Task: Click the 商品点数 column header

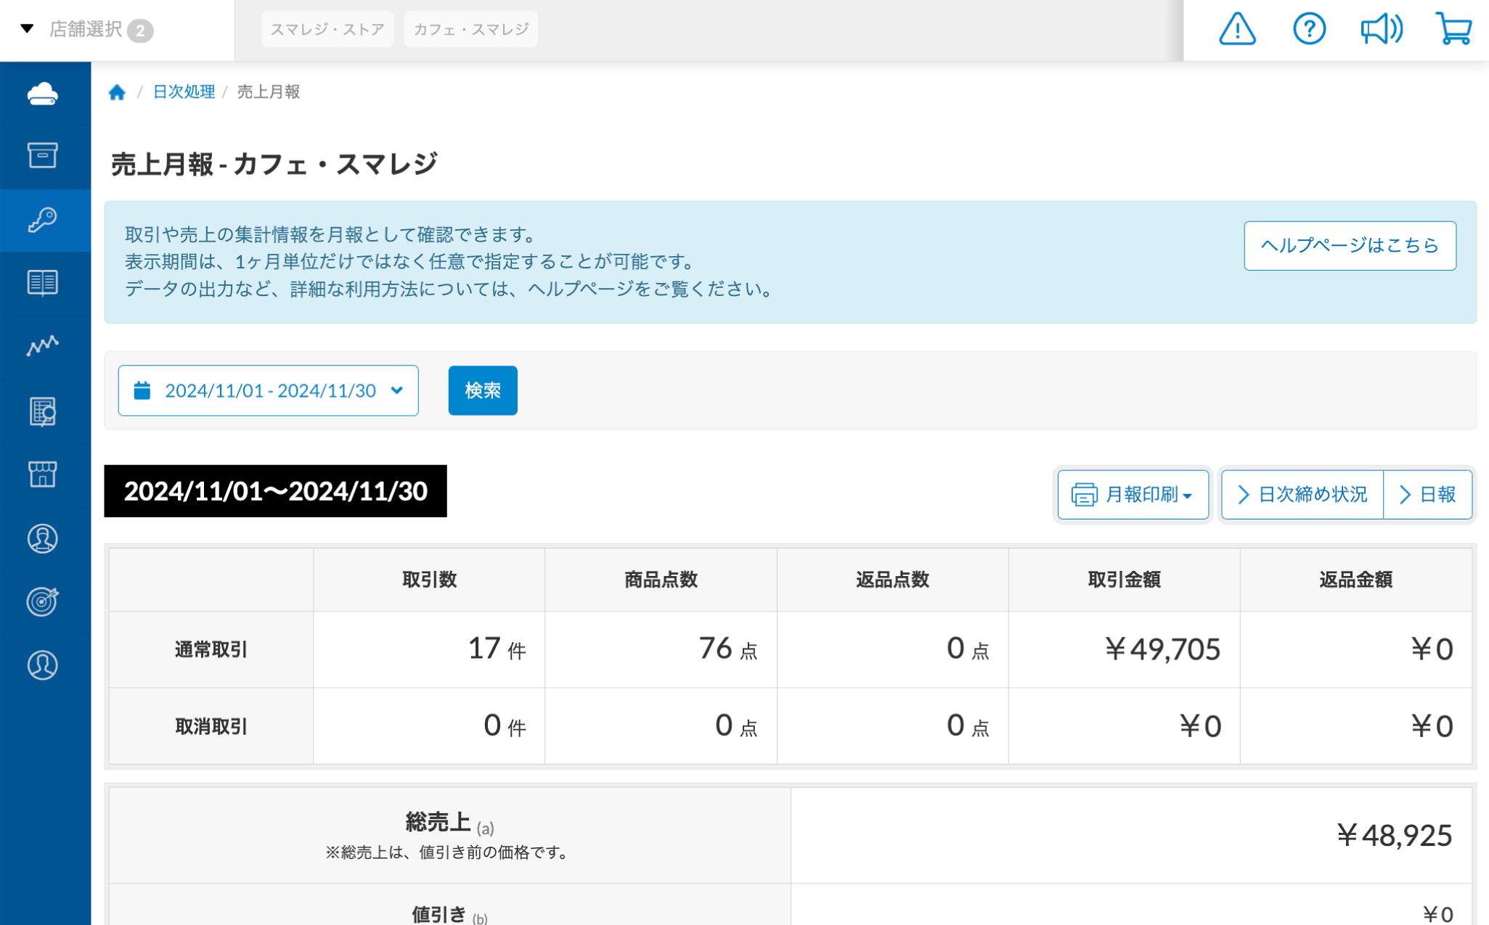Action: (661, 580)
